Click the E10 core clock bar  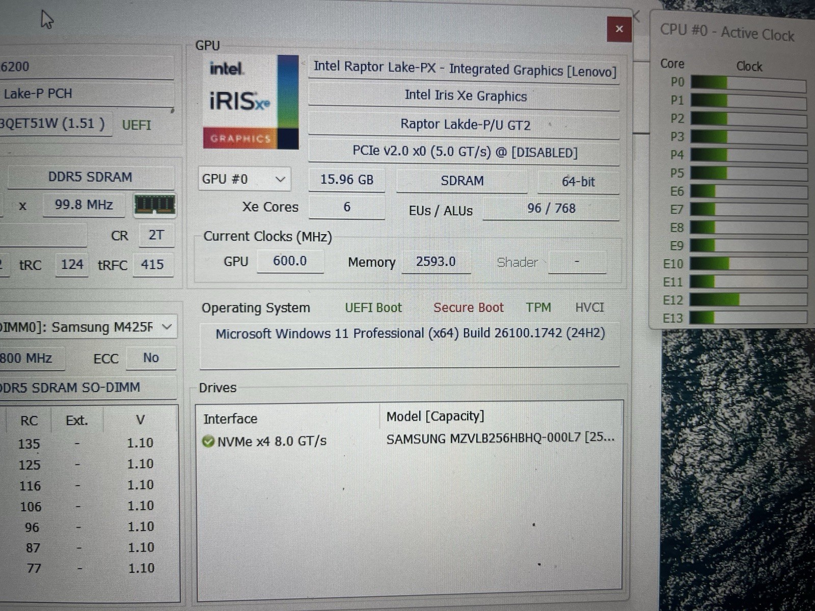748,263
